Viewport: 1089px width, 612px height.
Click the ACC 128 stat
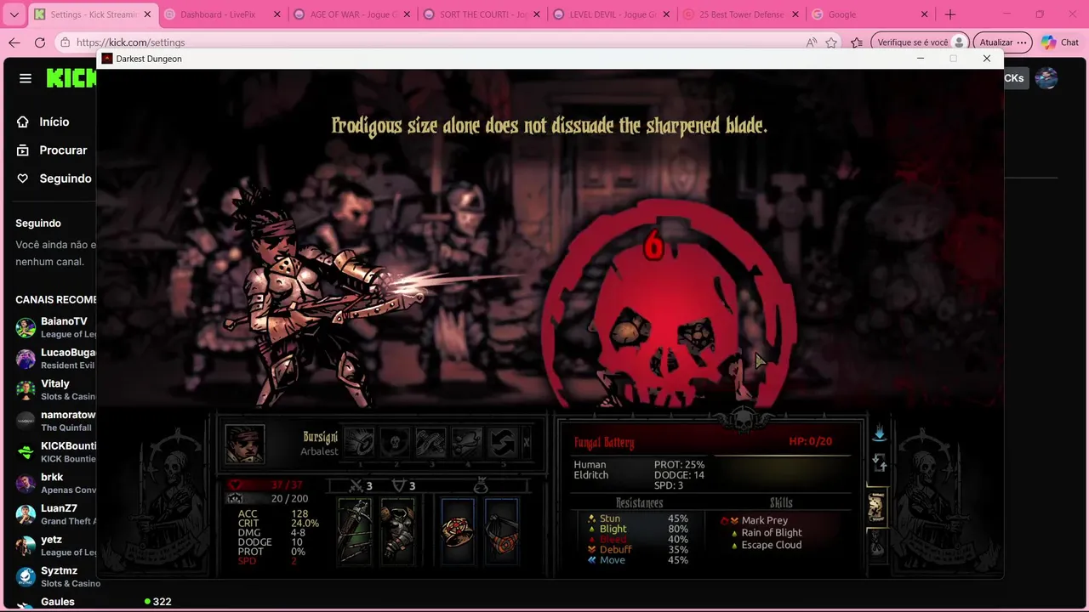click(x=273, y=513)
